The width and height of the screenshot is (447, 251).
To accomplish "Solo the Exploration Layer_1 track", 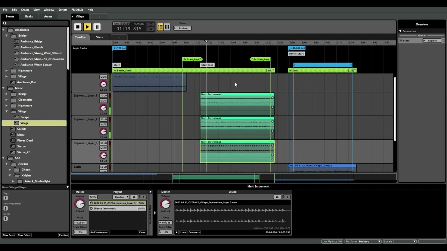I will (103, 96).
